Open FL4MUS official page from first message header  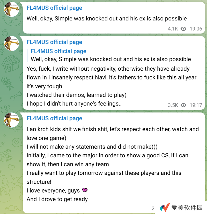[54, 8]
